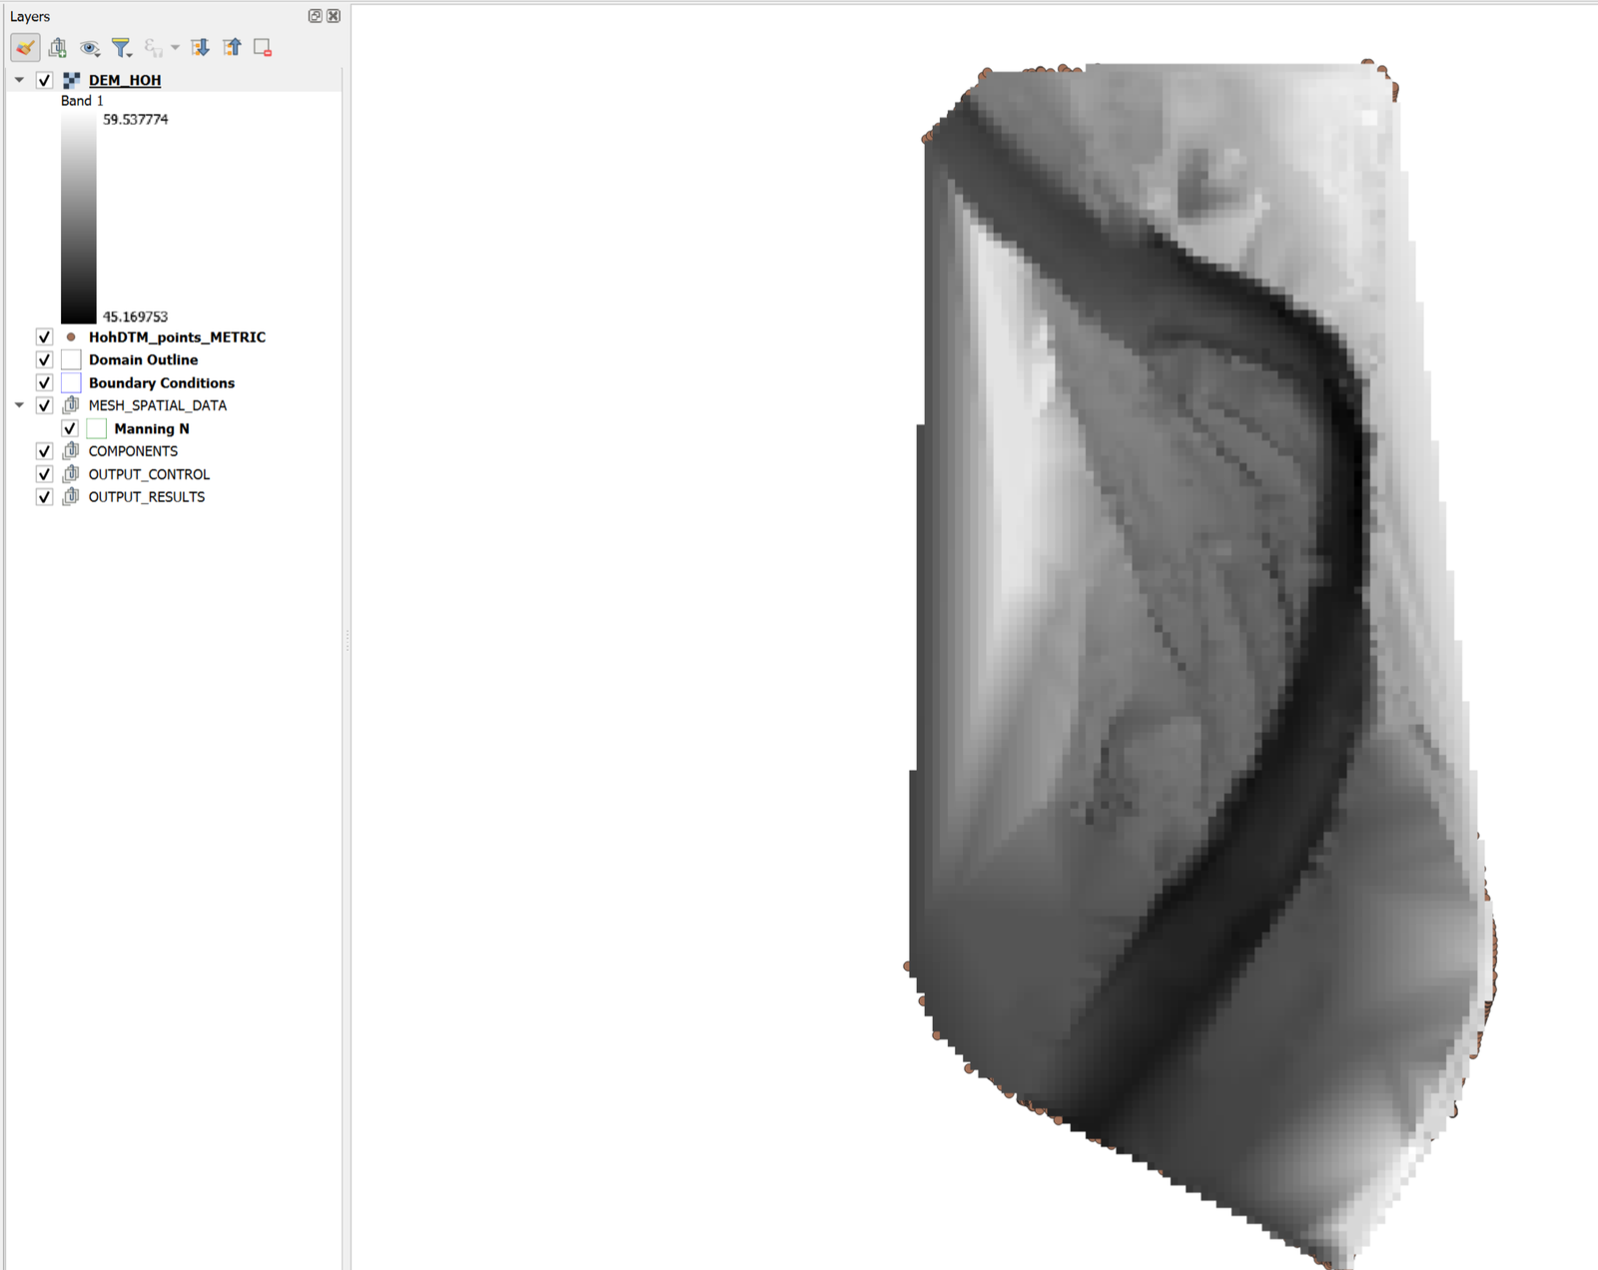Open the Layer Styling panel brush icon
Screen dimensions: 1598x1270
[25, 47]
